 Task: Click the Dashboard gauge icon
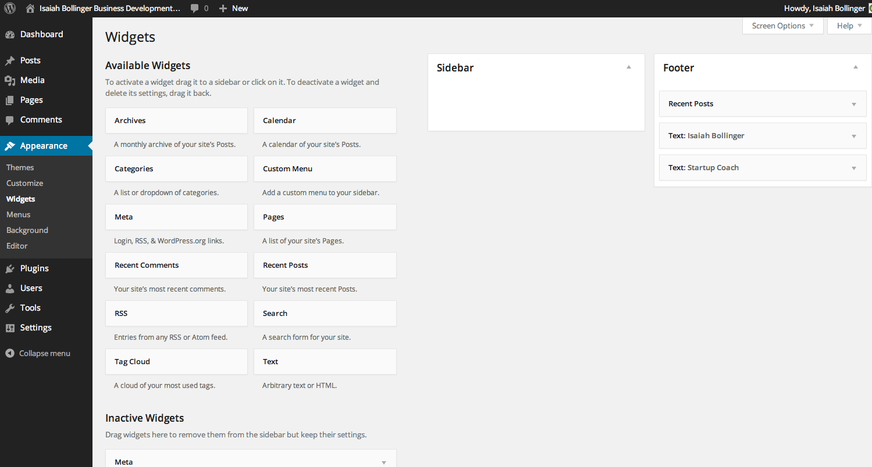click(x=10, y=34)
